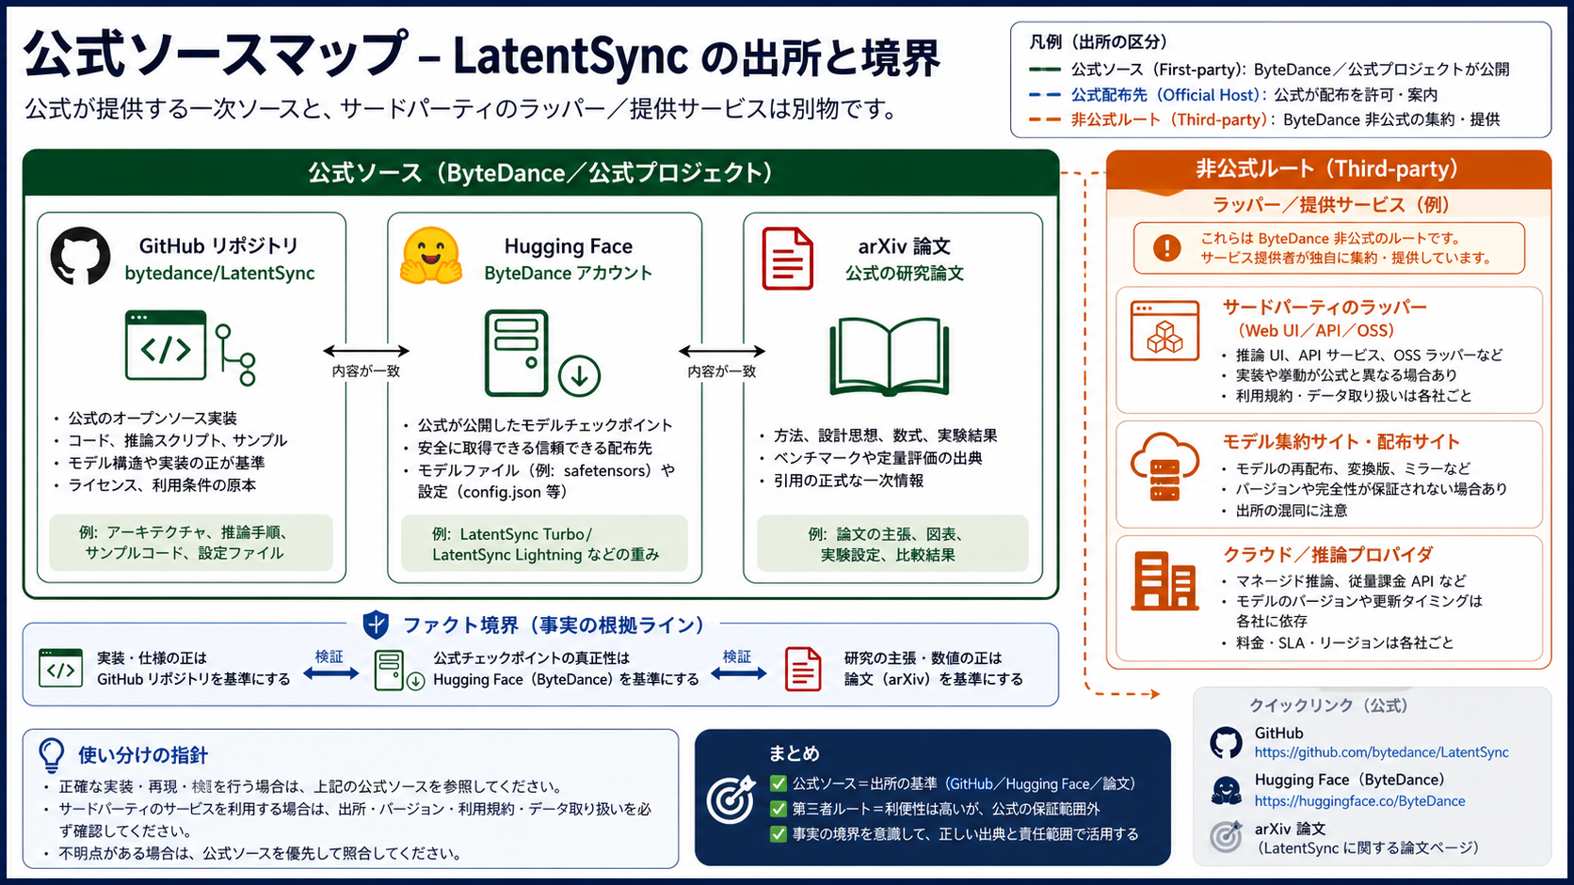Click the text 公式が公開したモデルチェックポイント
Image resolution: width=1574 pixels, height=885 pixels.
(545, 425)
